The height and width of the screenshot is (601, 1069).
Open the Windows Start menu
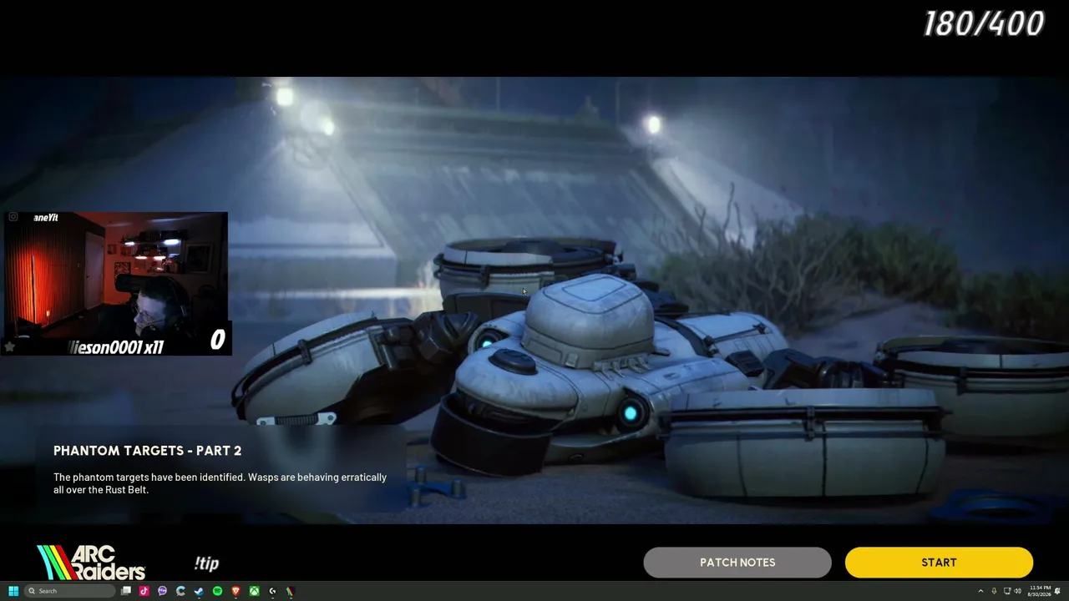[13, 591]
